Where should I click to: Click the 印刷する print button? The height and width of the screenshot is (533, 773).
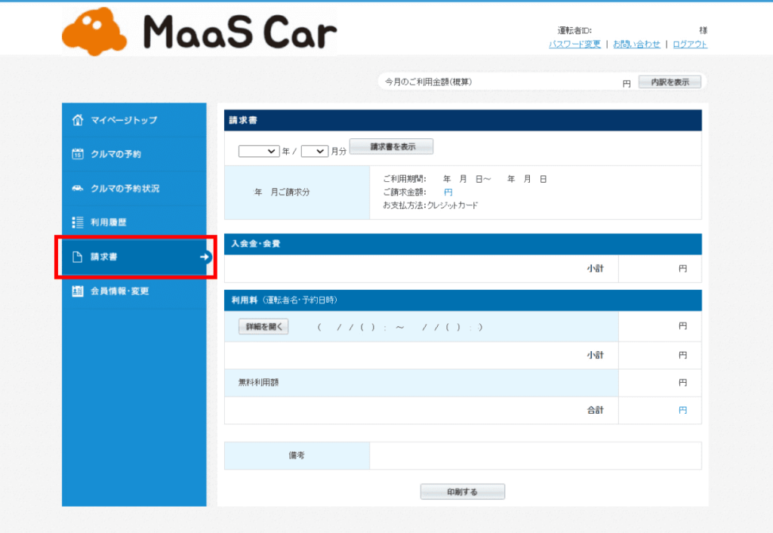[462, 492]
